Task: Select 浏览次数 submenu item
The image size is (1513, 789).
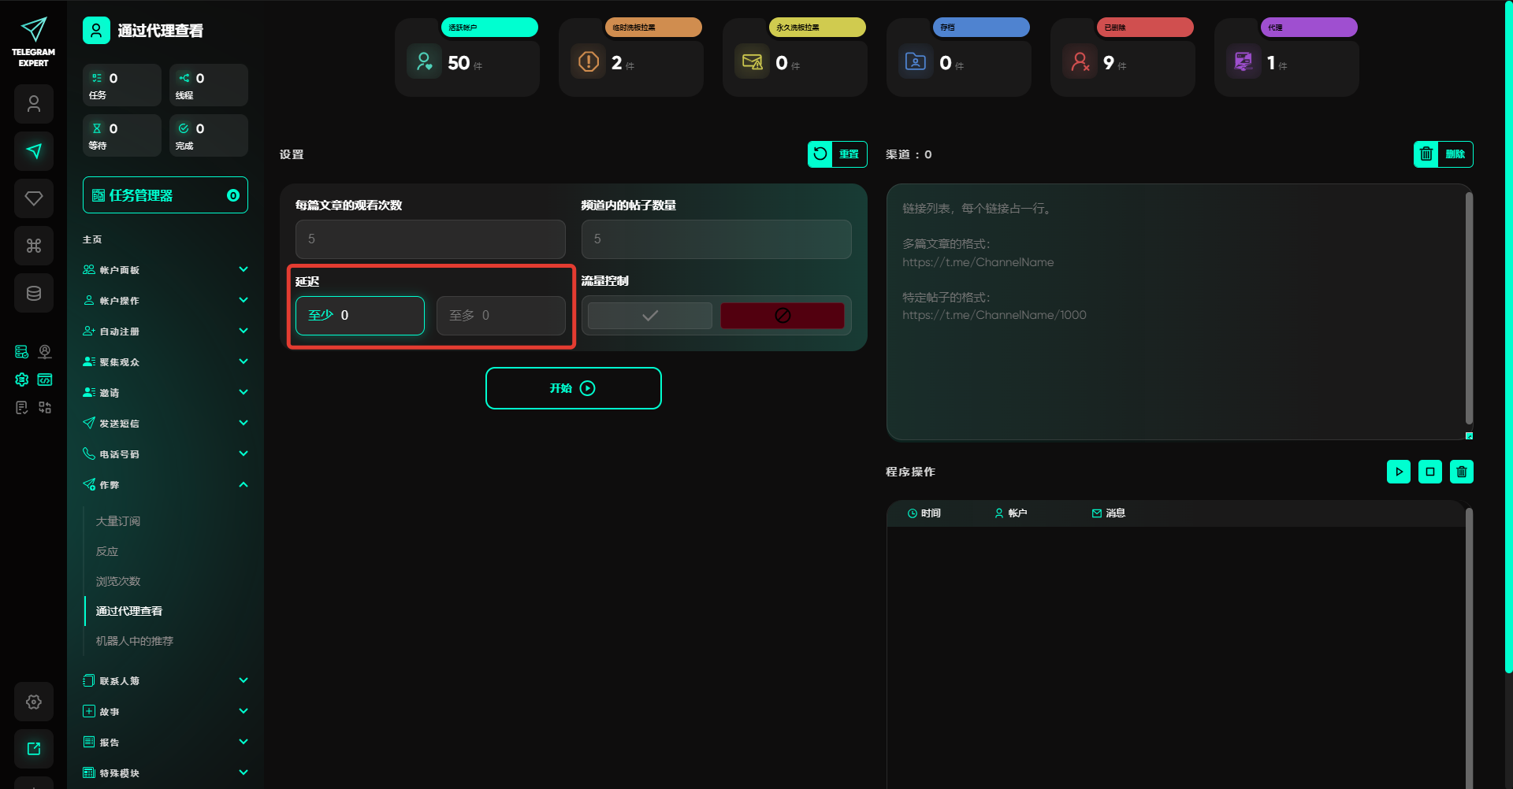Action: point(118,581)
